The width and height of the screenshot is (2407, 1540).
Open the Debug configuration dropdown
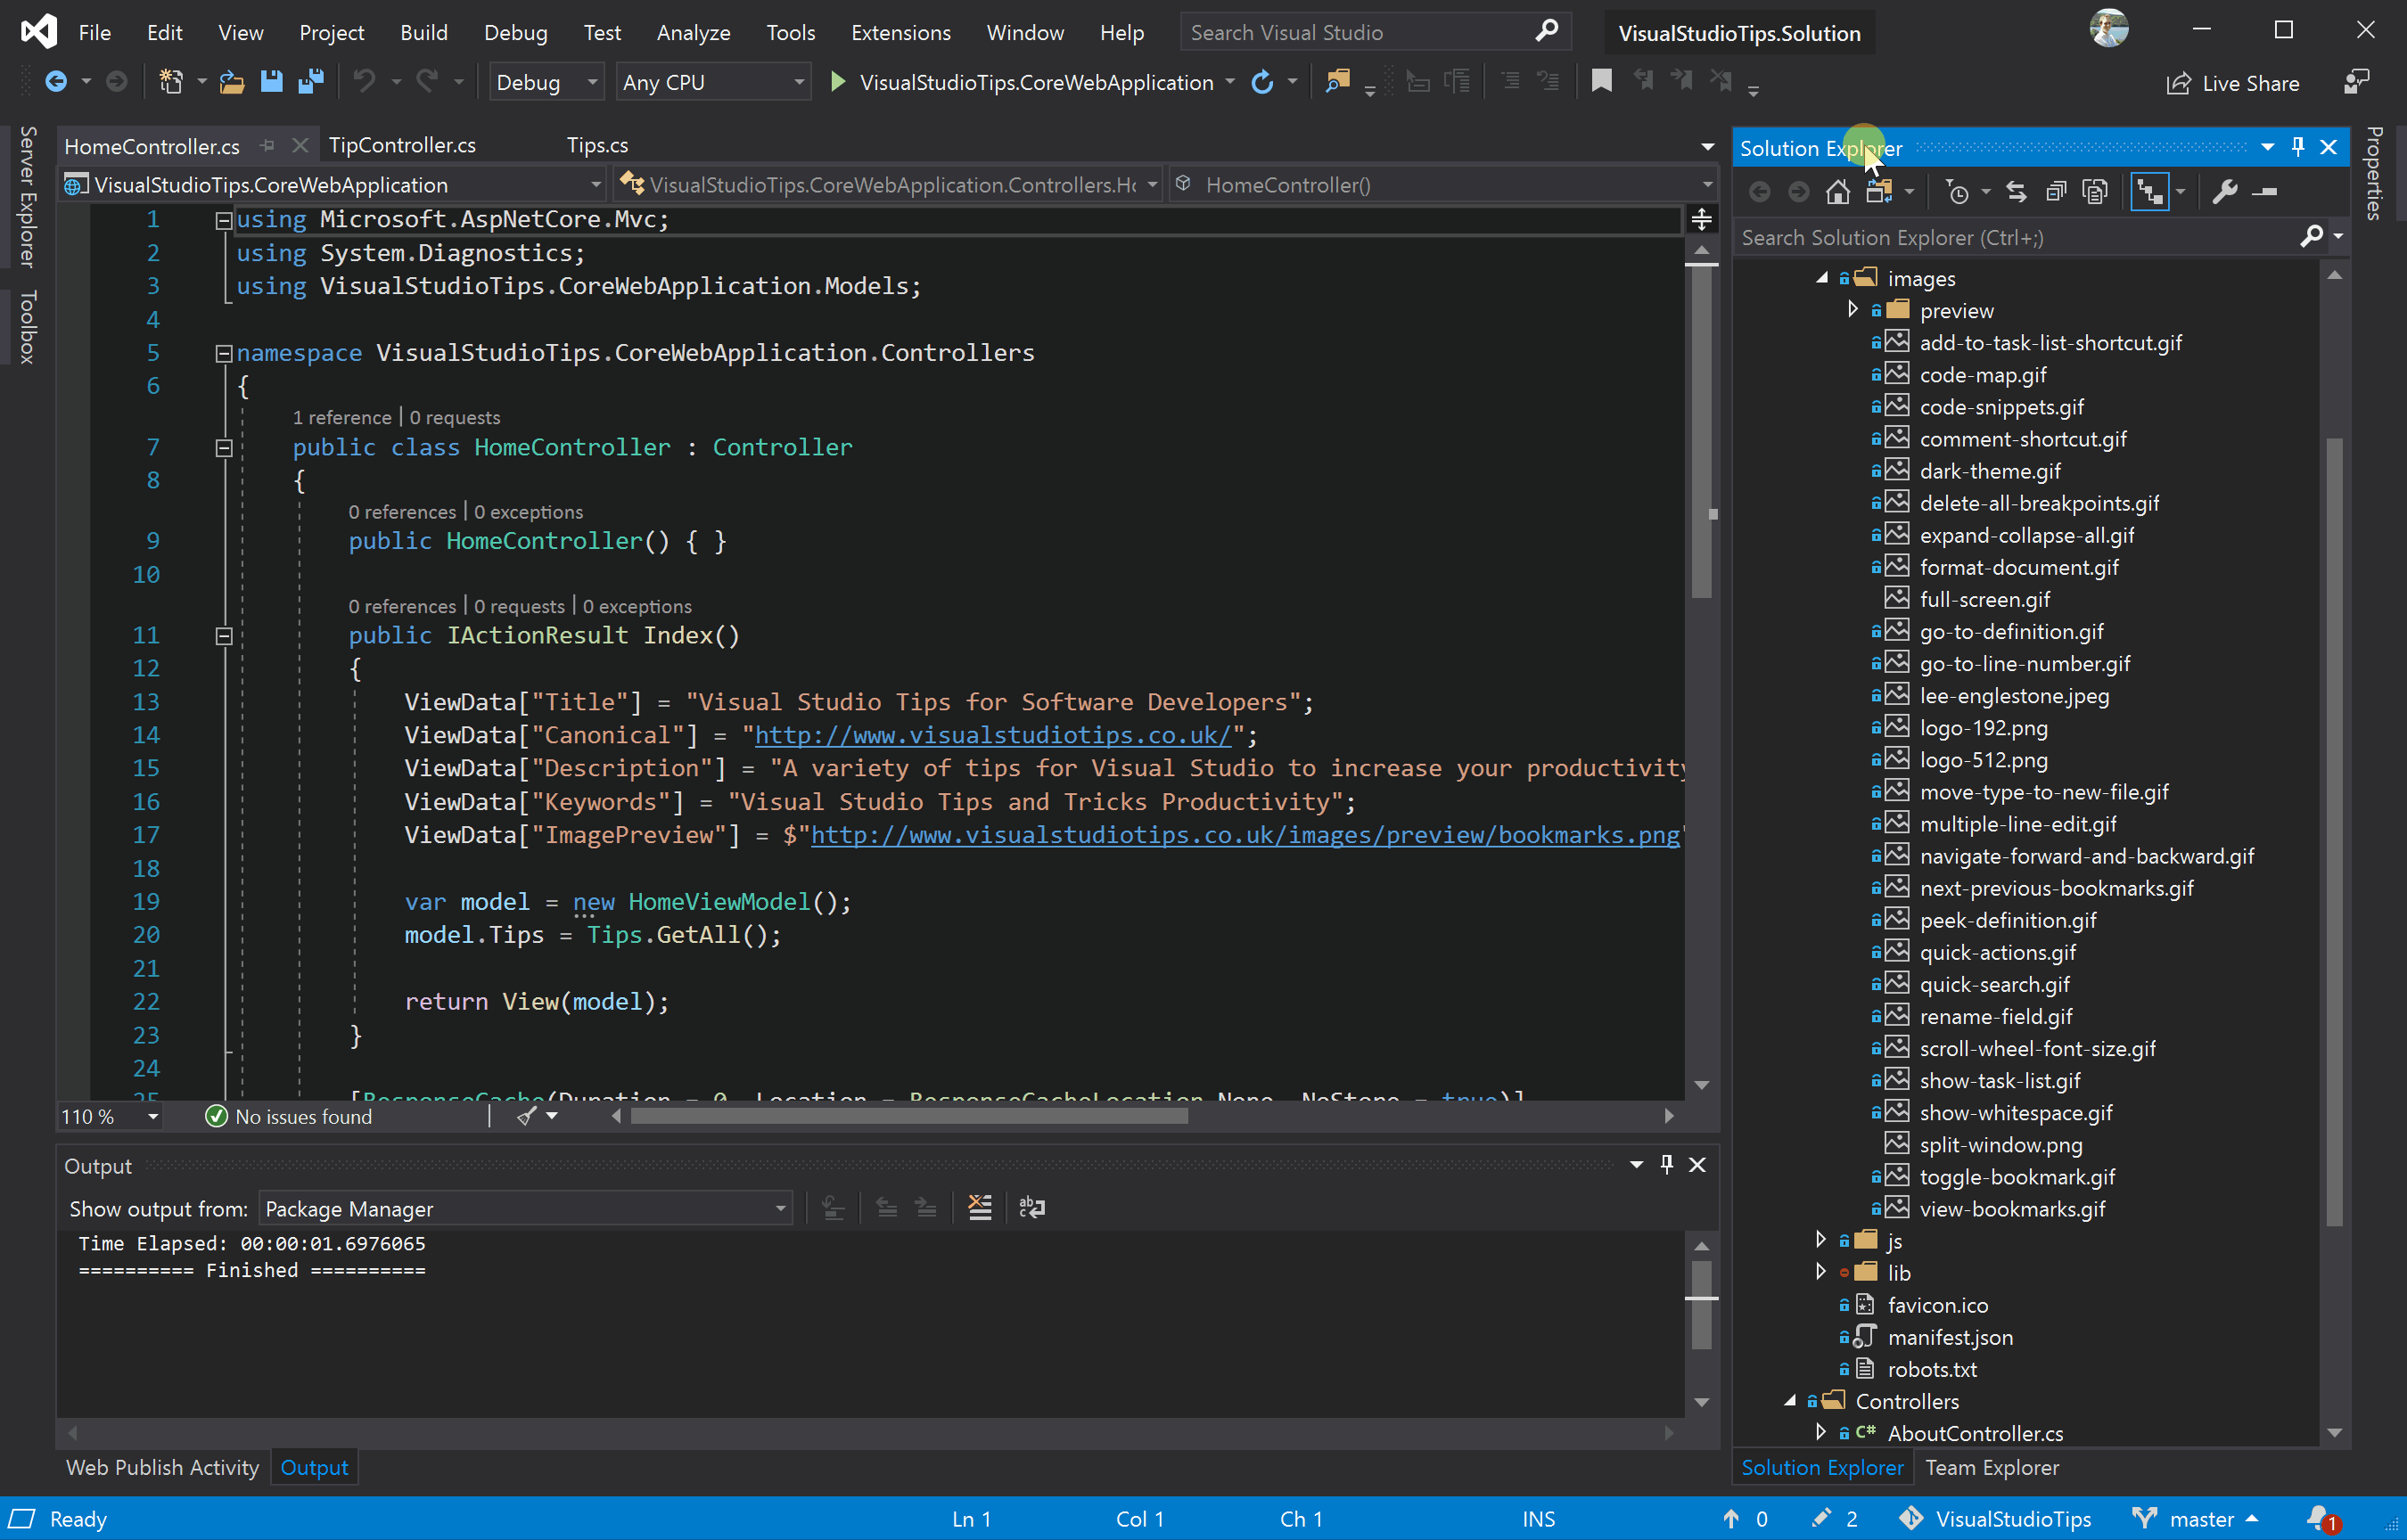tap(546, 82)
